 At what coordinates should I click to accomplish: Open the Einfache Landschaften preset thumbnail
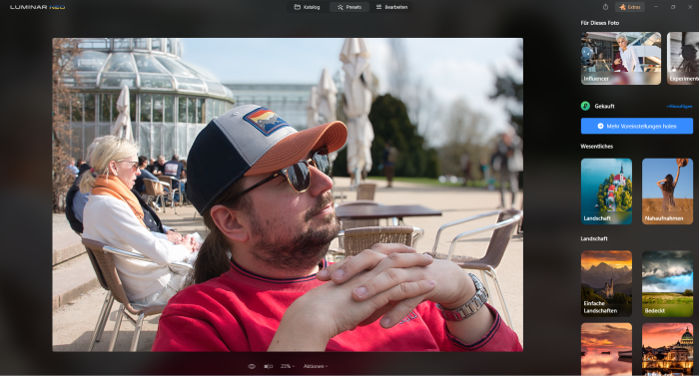(606, 283)
